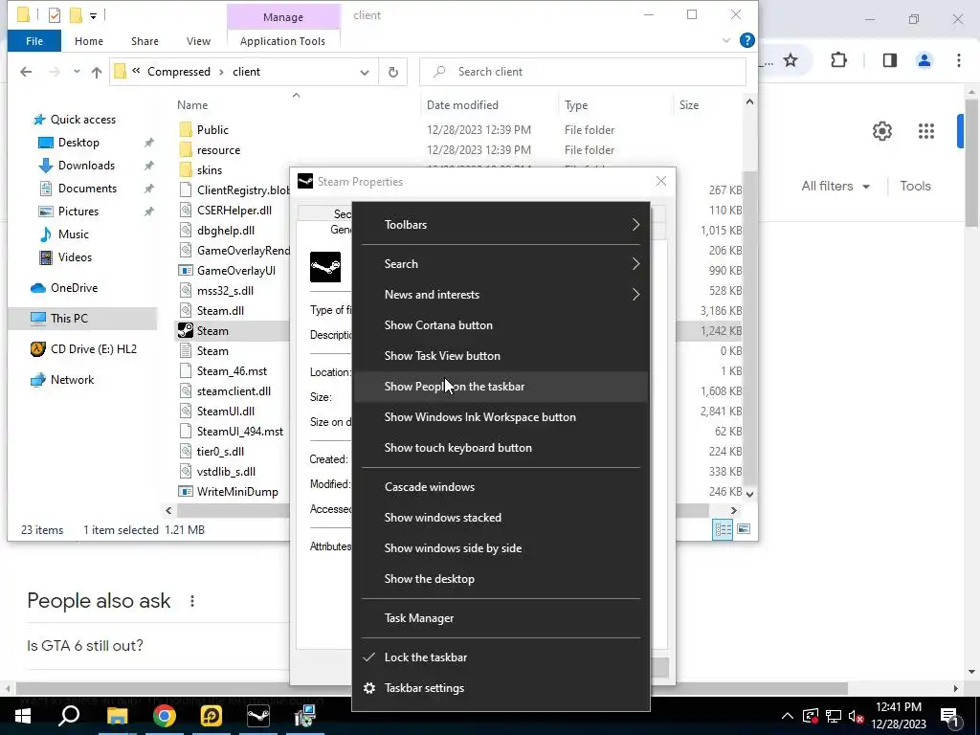Open Chrome extensions puzzle icon
The image size is (980, 735).
coord(838,60)
